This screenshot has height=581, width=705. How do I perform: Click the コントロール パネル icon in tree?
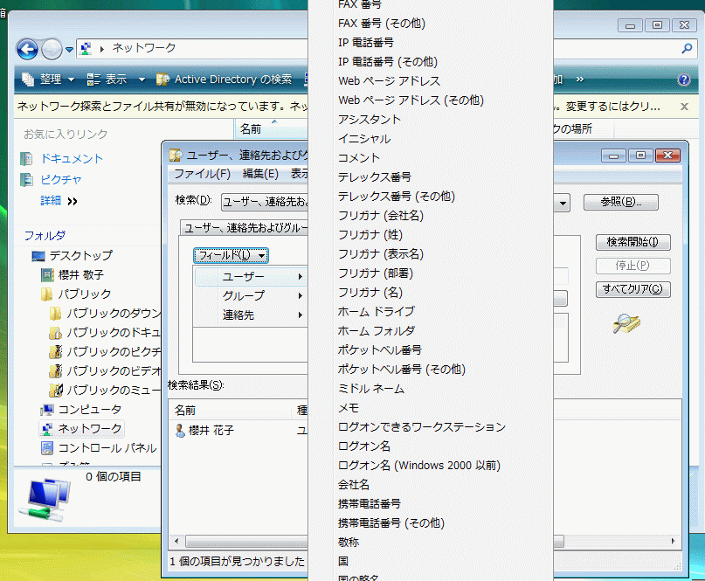47,448
